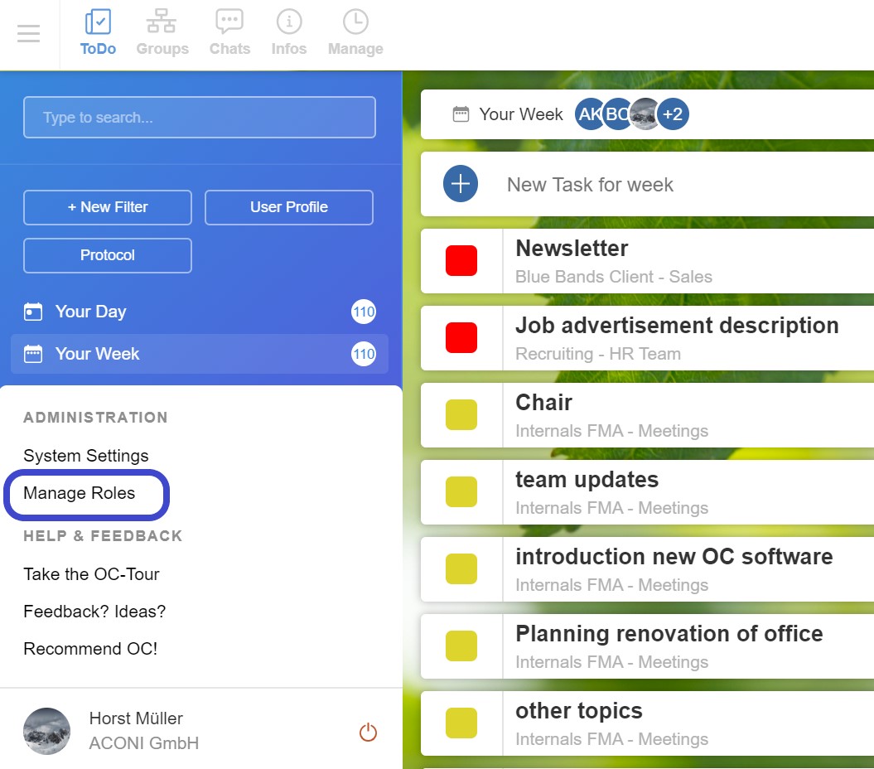Open the hamburger menu

click(28, 33)
